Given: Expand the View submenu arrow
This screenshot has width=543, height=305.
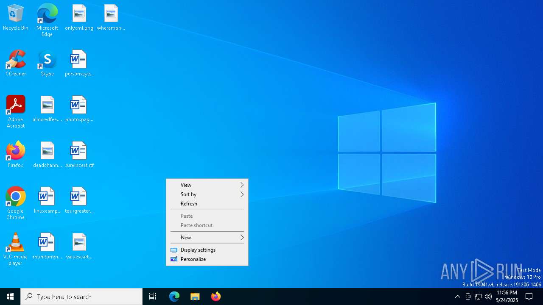Looking at the screenshot, I should [242, 185].
